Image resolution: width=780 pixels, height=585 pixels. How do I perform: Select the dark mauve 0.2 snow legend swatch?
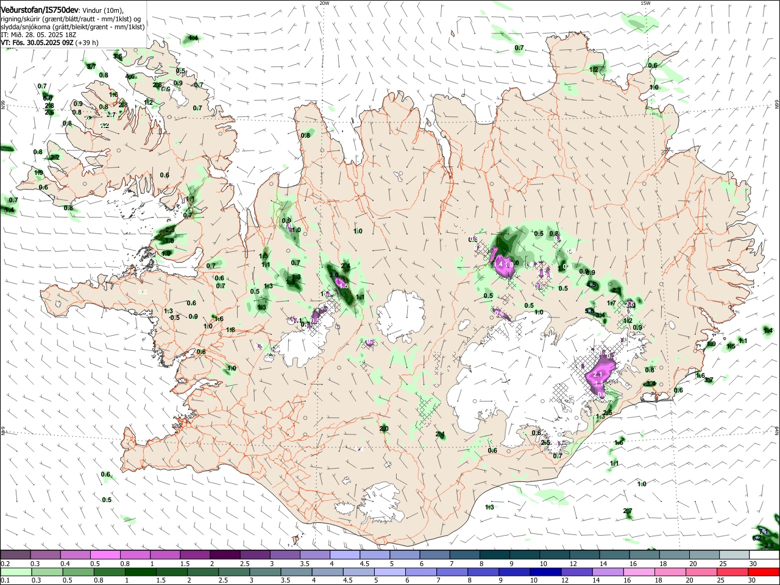point(15,555)
